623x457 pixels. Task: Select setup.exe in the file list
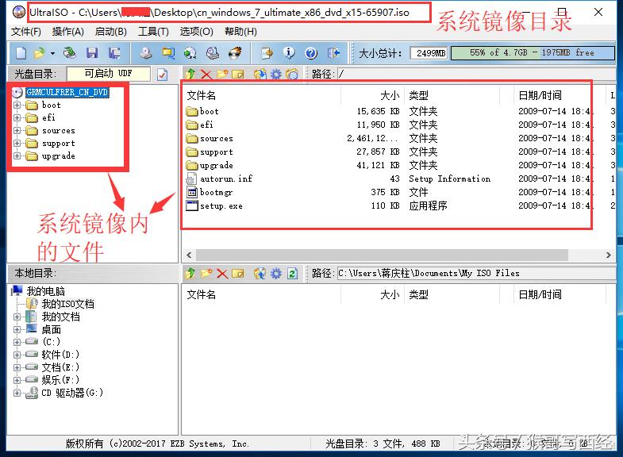click(x=221, y=205)
